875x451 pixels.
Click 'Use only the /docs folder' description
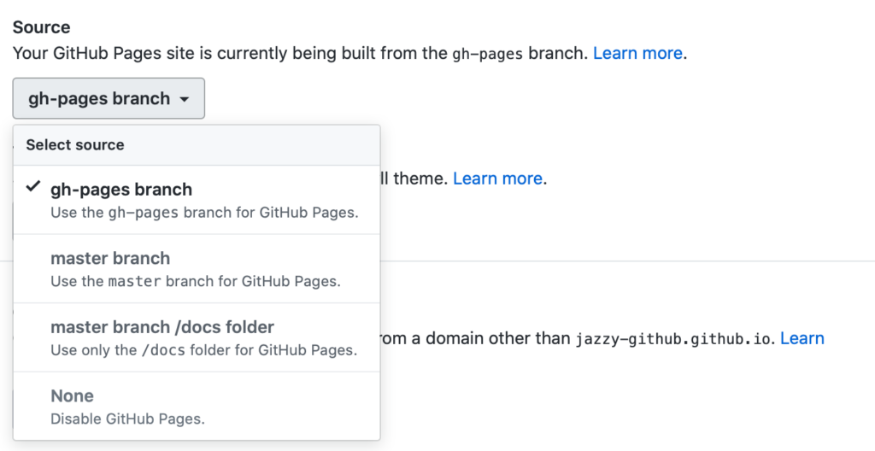click(203, 350)
